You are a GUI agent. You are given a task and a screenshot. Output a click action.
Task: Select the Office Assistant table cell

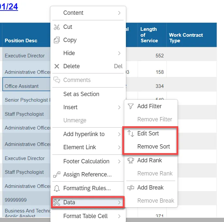click(22, 86)
